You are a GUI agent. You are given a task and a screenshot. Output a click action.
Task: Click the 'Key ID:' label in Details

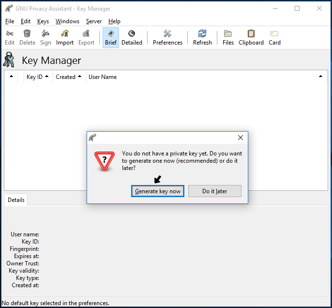(x=30, y=242)
